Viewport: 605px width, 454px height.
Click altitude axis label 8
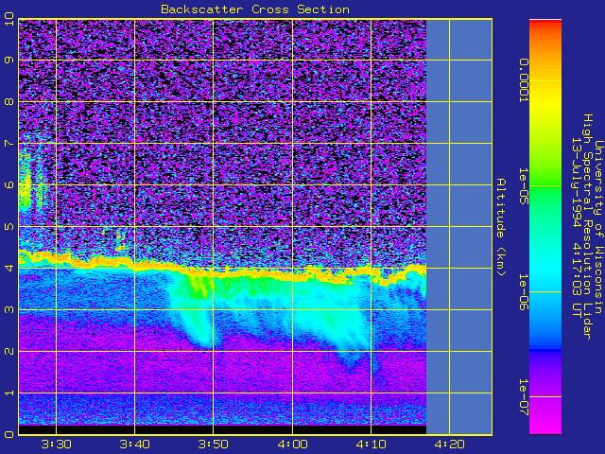click(x=9, y=101)
